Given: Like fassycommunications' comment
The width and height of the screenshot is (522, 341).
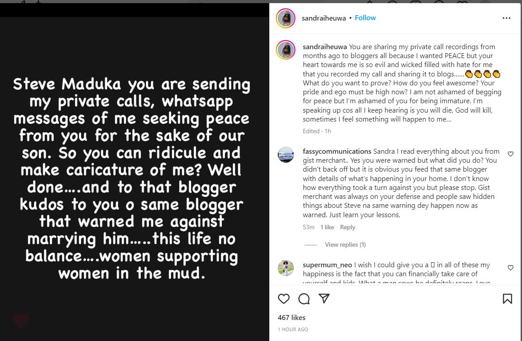Looking at the screenshot, I should [510, 154].
